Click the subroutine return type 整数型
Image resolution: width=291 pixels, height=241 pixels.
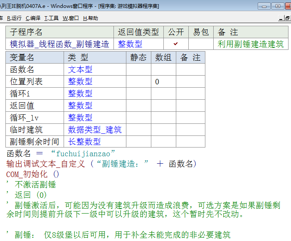[130, 44]
